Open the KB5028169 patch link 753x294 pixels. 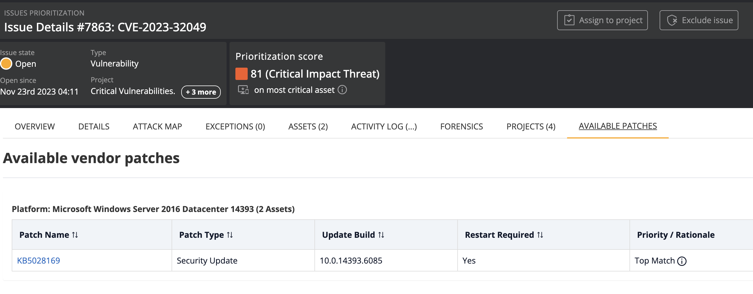[38, 261]
